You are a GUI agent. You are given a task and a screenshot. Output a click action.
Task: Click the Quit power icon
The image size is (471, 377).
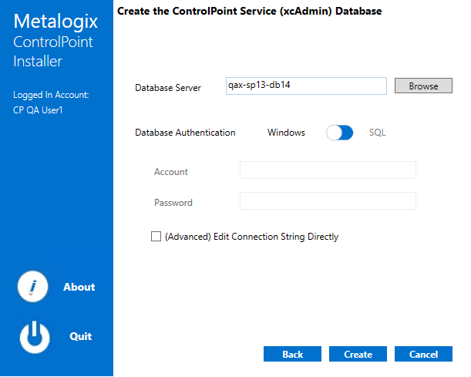tap(33, 337)
